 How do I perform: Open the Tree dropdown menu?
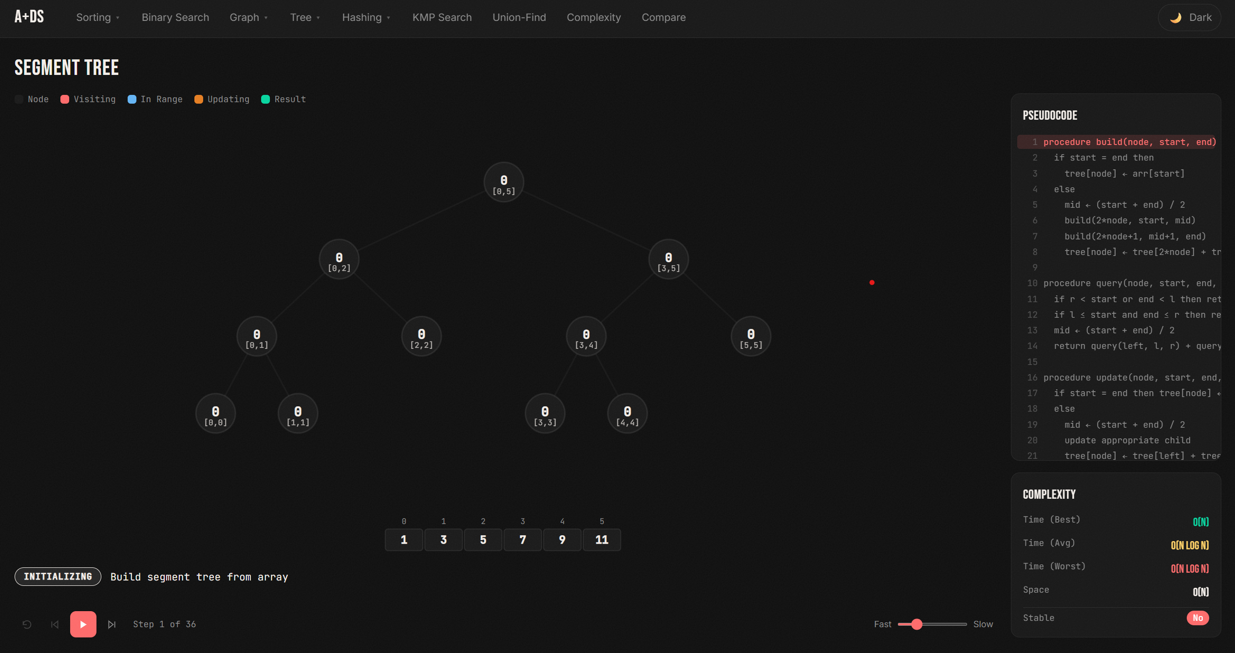[304, 18]
